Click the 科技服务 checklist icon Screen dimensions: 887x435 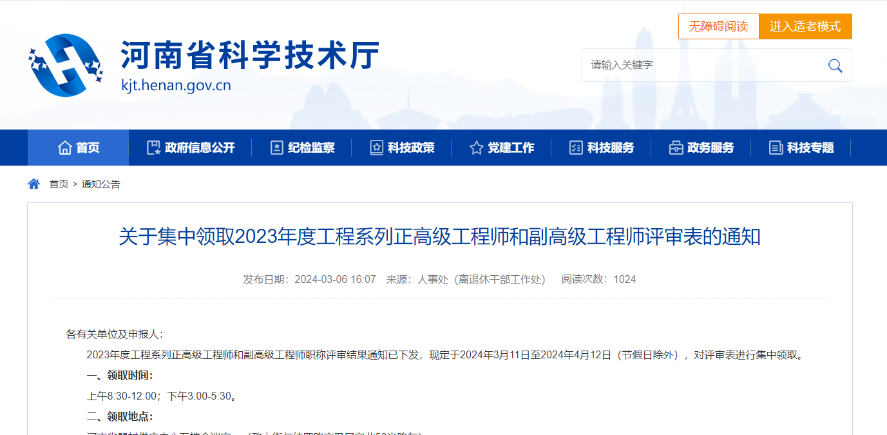pyautogui.click(x=576, y=148)
